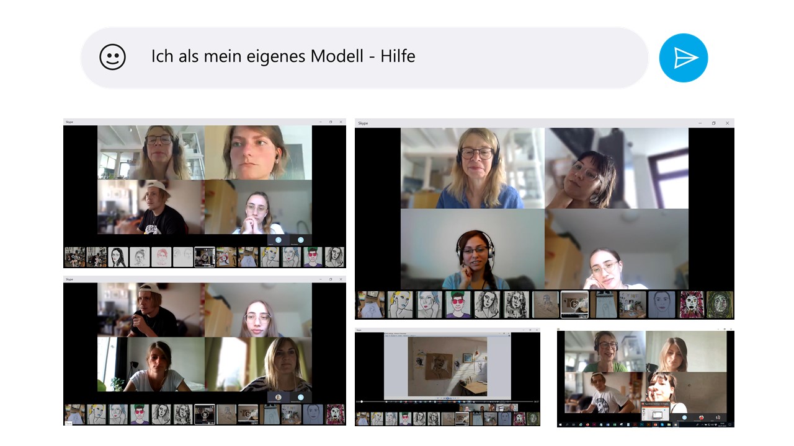Click the red avatar in bottom-right call window
This screenshot has height=446, width=794.
[x=701, y=418]
